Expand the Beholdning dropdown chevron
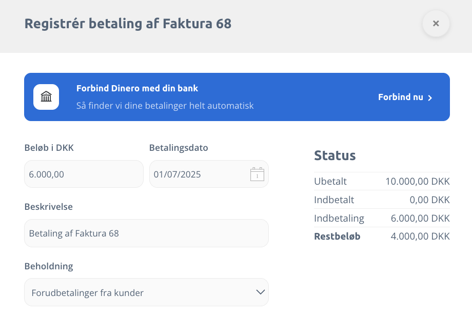 tap(260, 292)
